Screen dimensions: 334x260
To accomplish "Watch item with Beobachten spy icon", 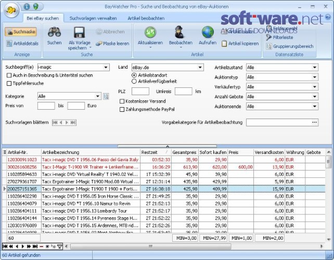I will 181,36.
